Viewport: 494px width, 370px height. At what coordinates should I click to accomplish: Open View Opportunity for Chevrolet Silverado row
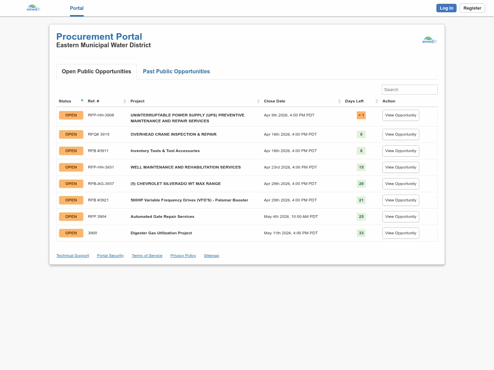400,184
